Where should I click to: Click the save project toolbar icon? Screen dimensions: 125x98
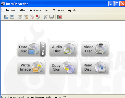[12, 17]
